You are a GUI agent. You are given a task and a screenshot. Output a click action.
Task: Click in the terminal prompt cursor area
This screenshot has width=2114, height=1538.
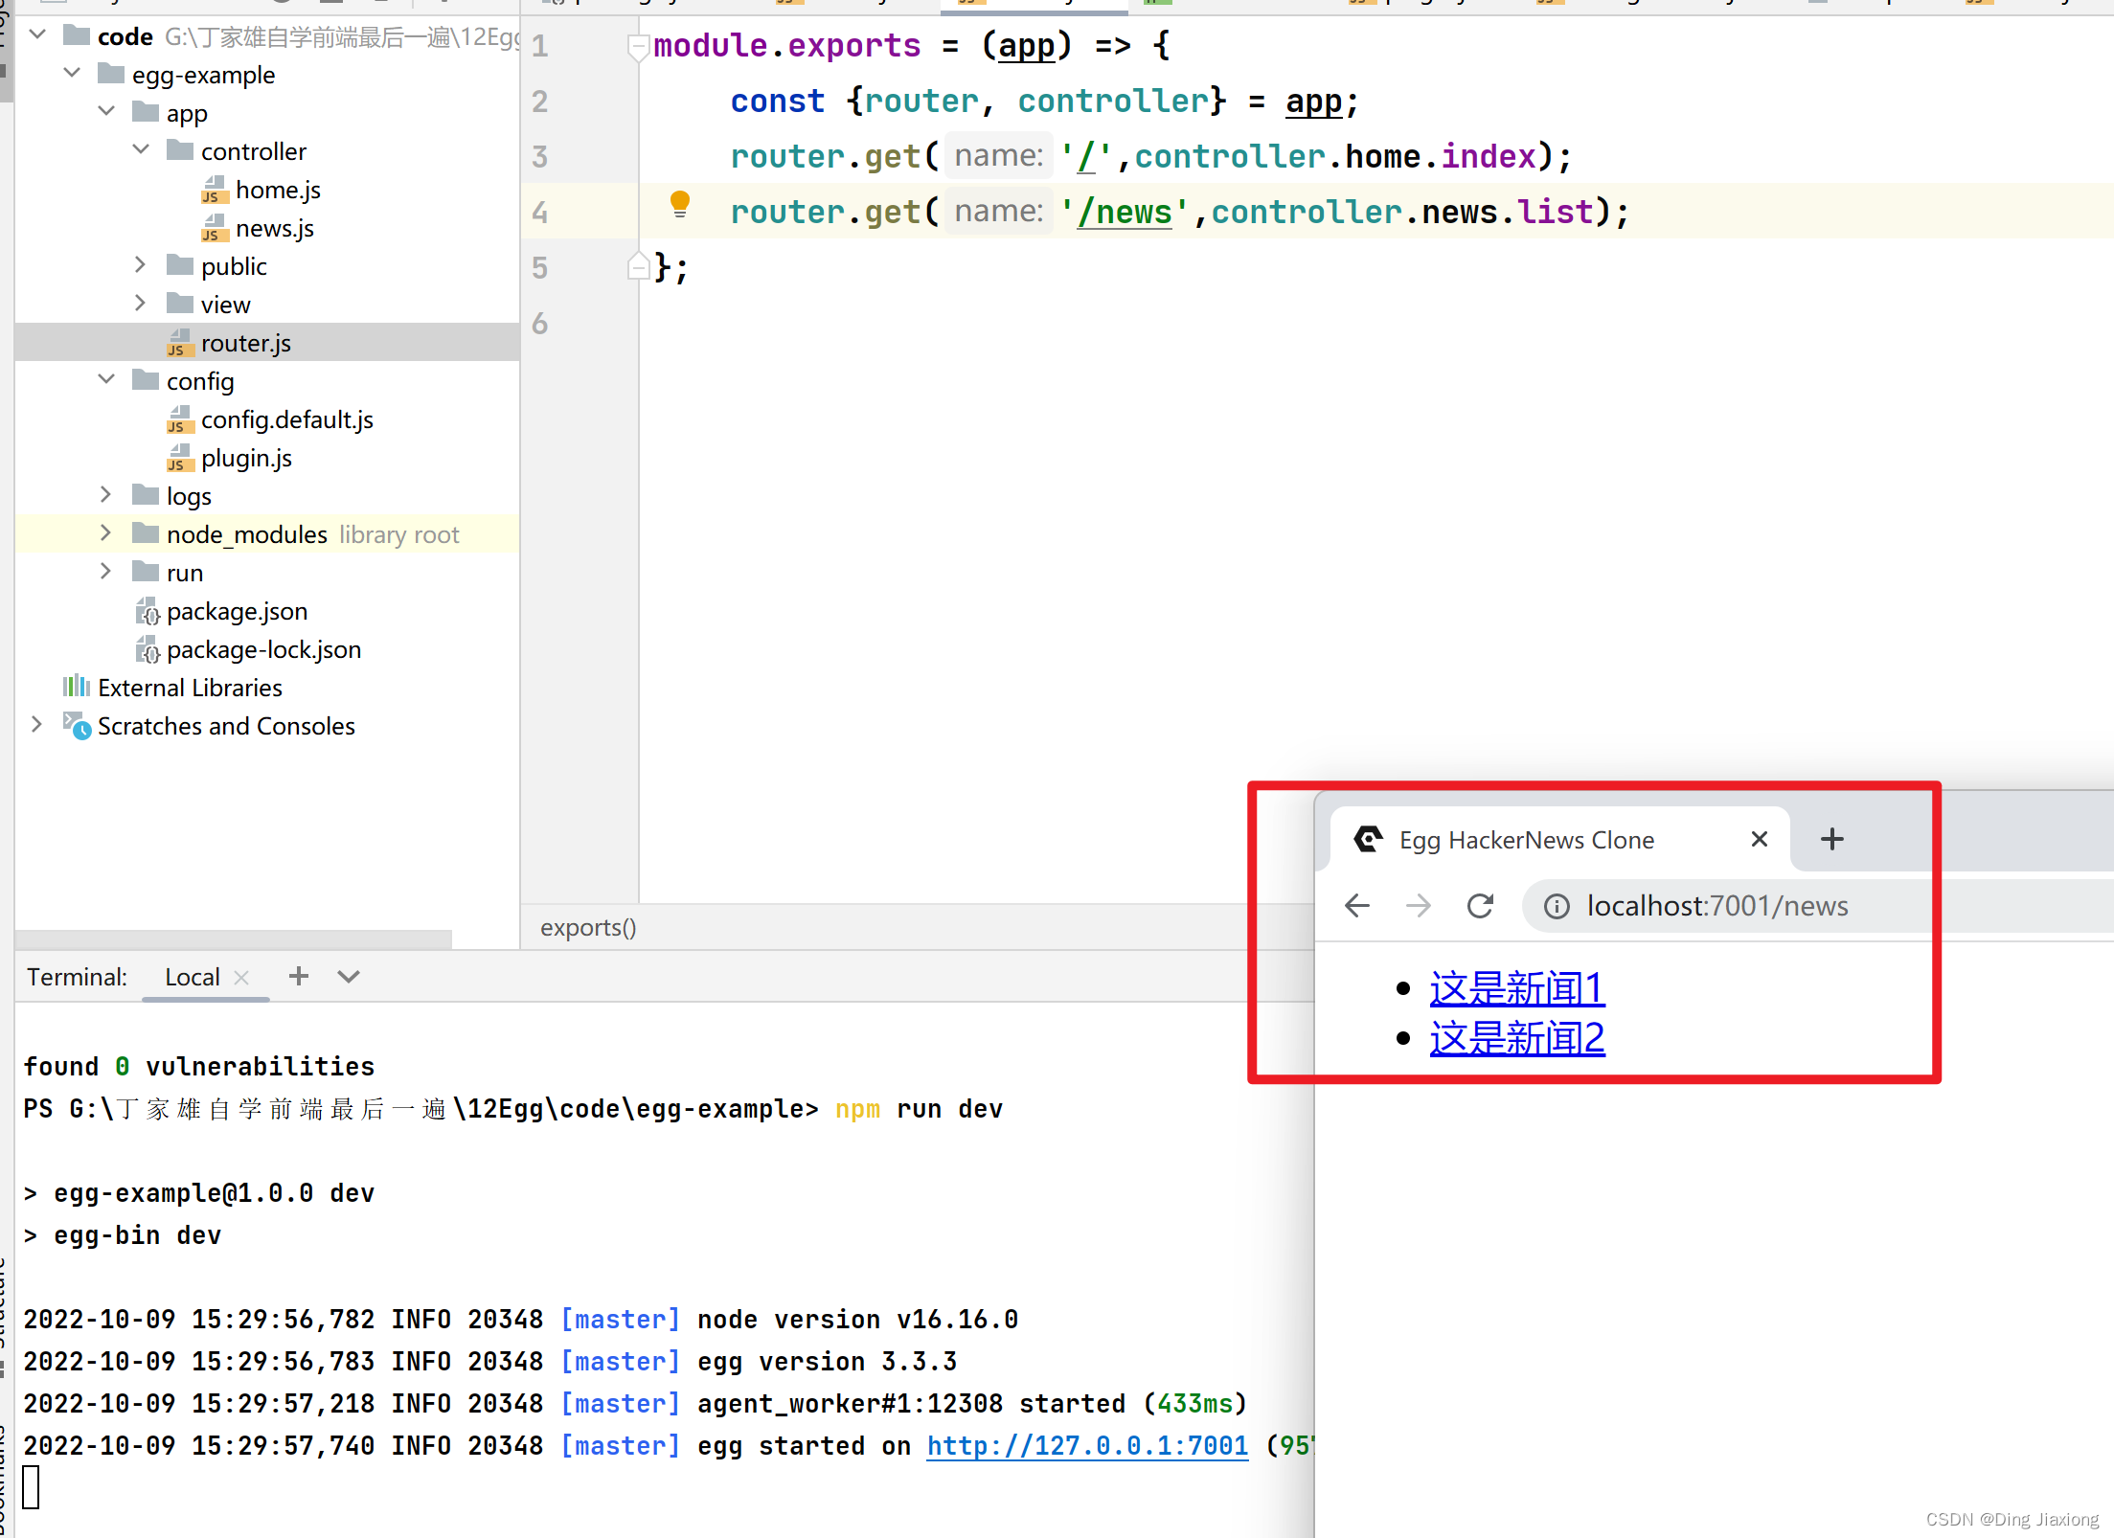tap(32, 1487)
